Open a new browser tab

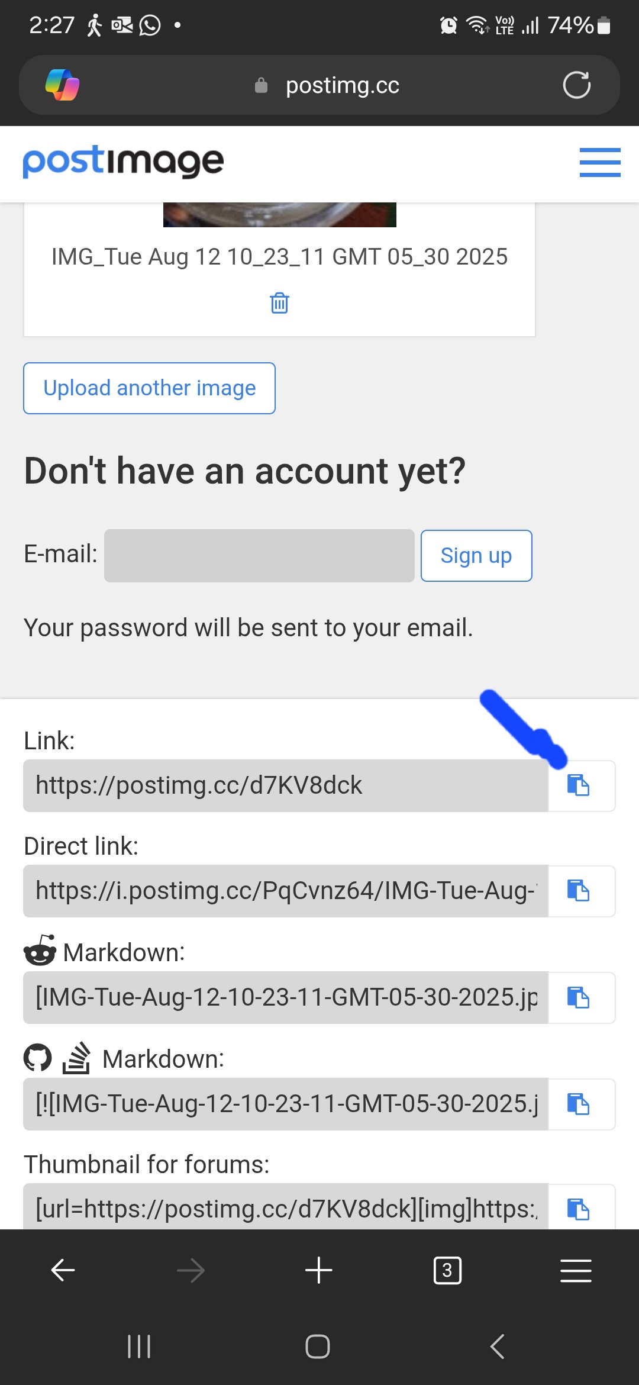point(319,1270)
